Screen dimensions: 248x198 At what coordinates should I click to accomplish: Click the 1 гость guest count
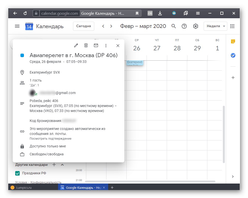[36, 80]
